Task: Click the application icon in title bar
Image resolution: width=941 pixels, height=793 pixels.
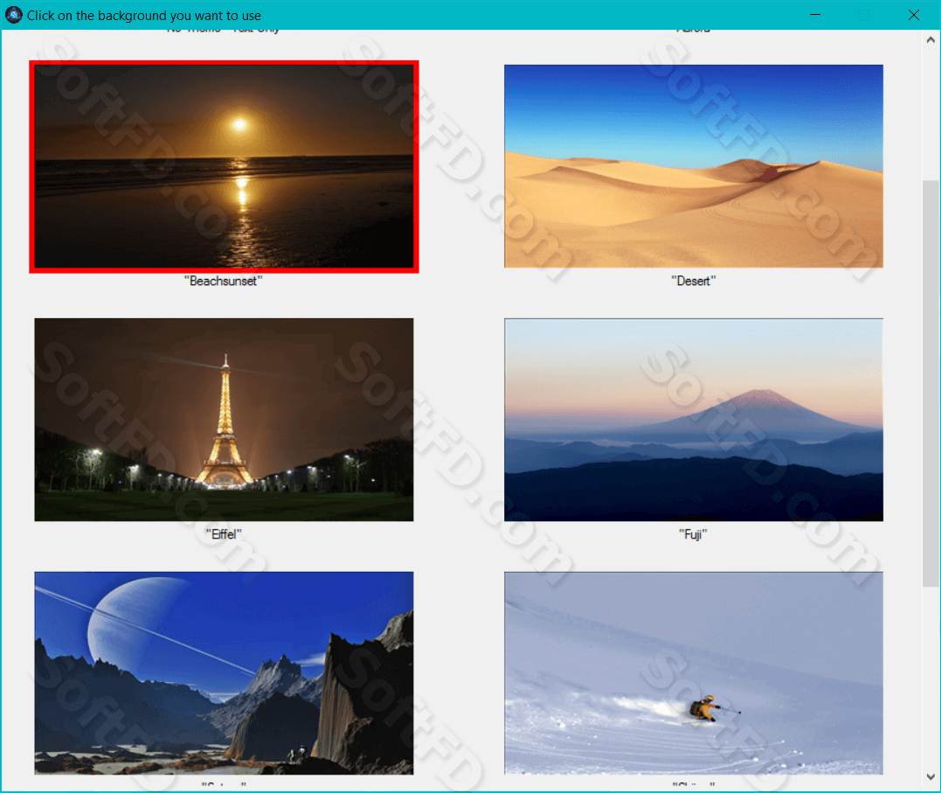Action: [13, 15]
